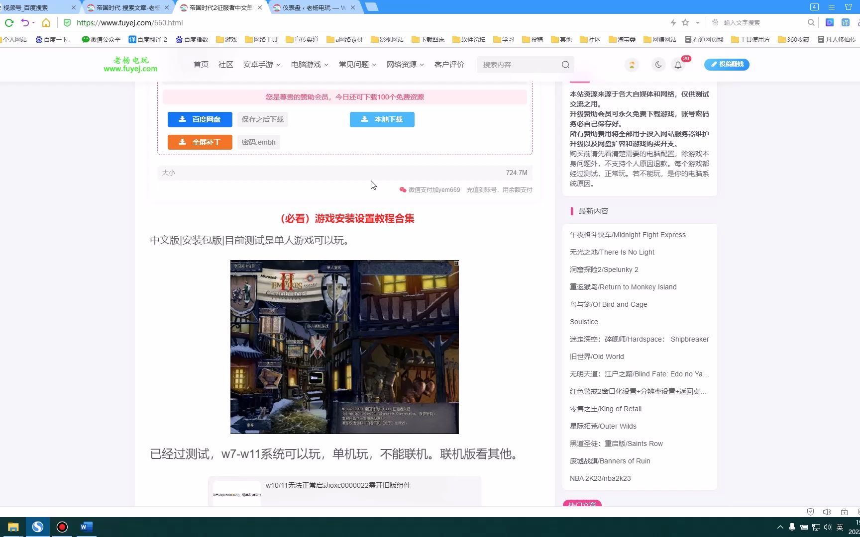This screenshot has height=537, width=860.
Task: Close the 仪表盘 老杨电玩 tab
Action: click(353, 7)
